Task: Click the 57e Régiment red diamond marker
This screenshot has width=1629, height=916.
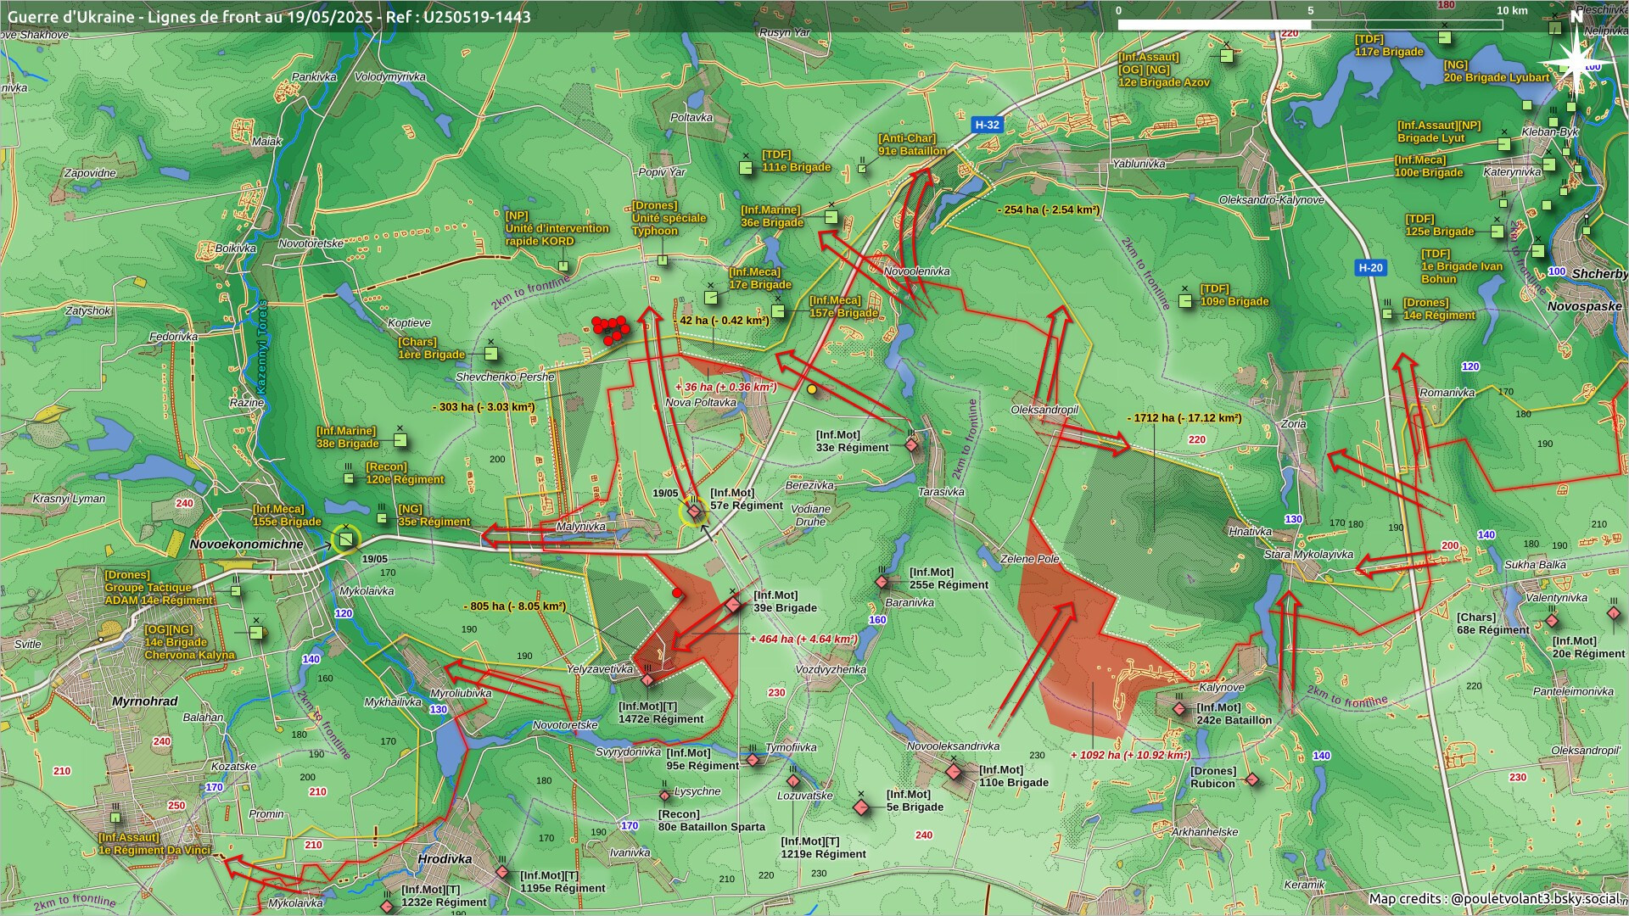Action: pos(694,511)
